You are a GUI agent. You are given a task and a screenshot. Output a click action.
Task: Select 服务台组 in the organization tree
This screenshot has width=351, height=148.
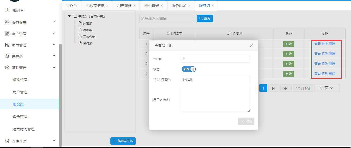point(89,37)
